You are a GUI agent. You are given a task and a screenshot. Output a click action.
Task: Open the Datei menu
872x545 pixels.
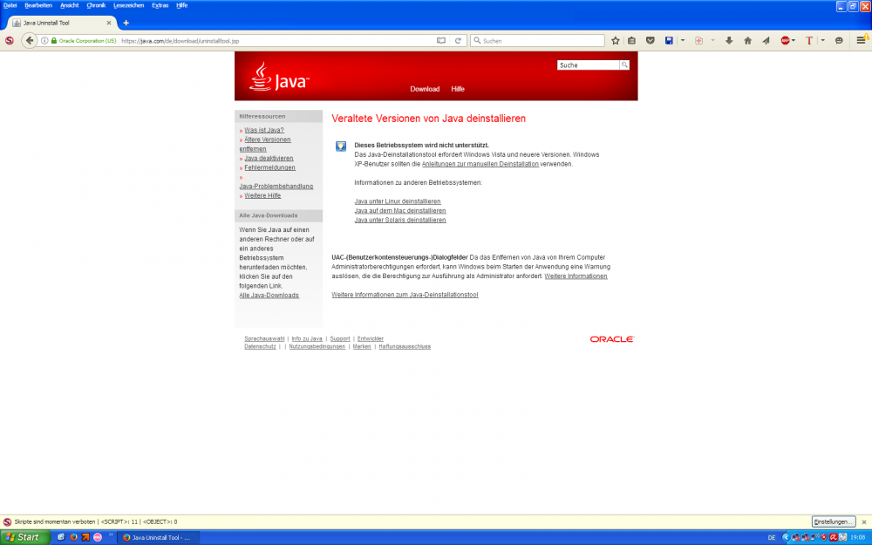[10, 5]
